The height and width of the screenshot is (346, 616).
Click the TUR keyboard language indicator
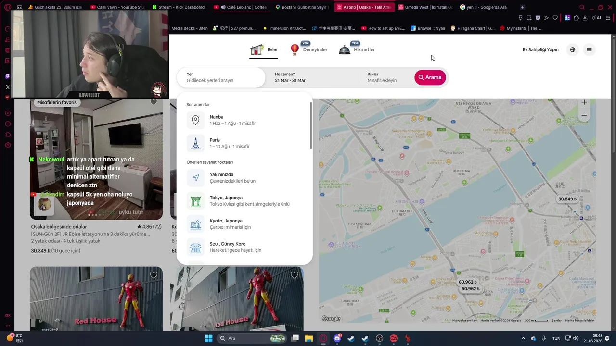coord(556,338)
